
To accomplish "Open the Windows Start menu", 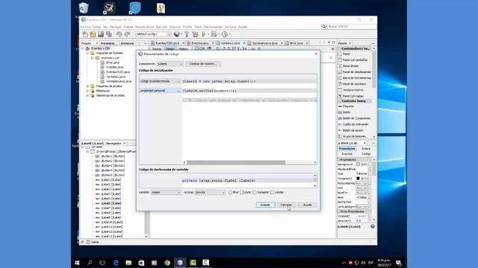I will pos(77,263).
